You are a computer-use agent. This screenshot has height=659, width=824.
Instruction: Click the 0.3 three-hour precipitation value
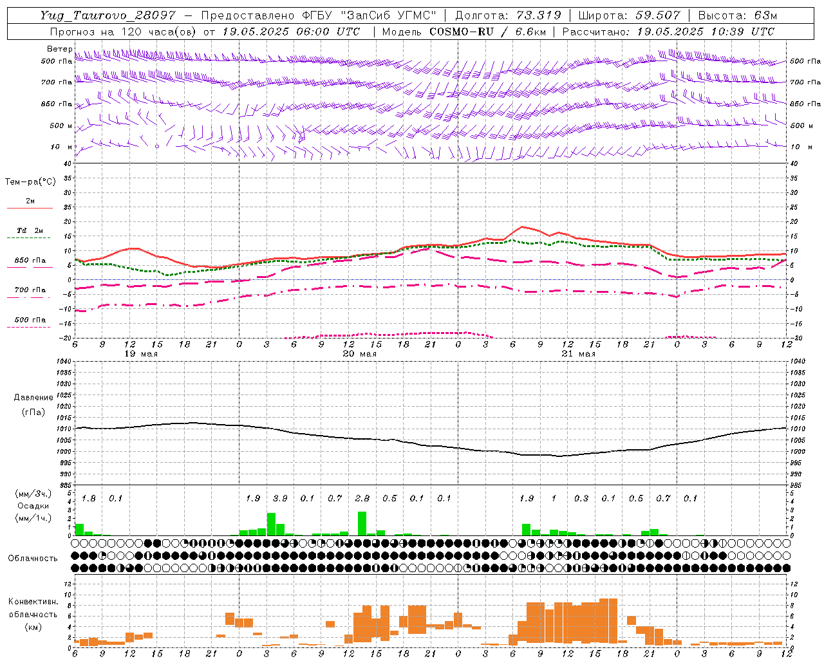click(581, 499)
